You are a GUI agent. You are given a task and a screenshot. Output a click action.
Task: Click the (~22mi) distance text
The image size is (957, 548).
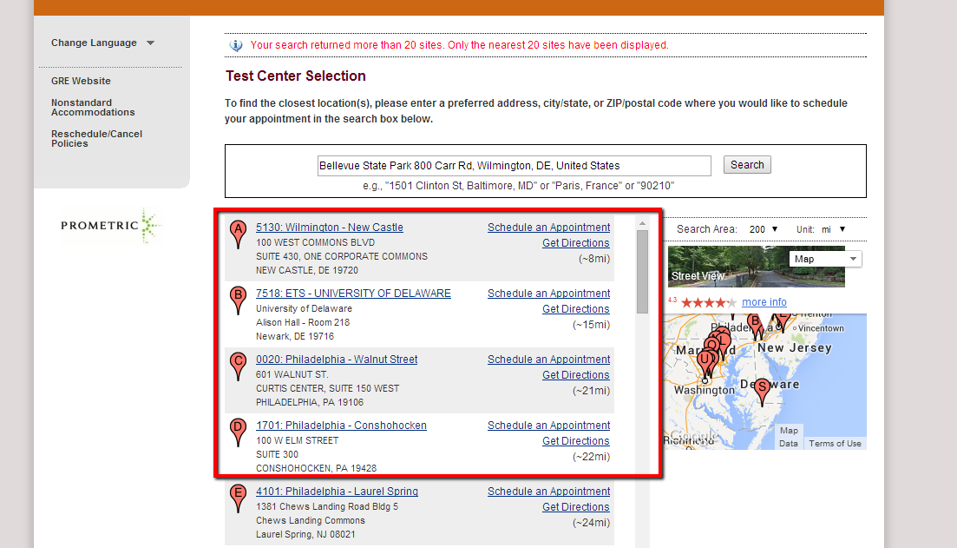[x=591, y=457]
